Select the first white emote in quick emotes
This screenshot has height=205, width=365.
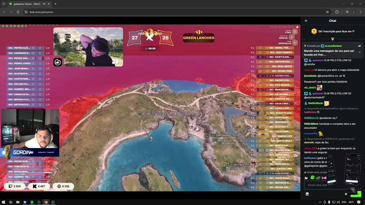306,178
